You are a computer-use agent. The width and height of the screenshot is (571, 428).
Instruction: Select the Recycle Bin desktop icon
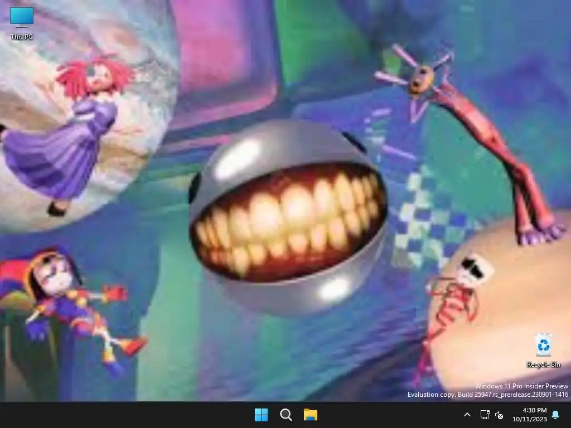(543, 351)
